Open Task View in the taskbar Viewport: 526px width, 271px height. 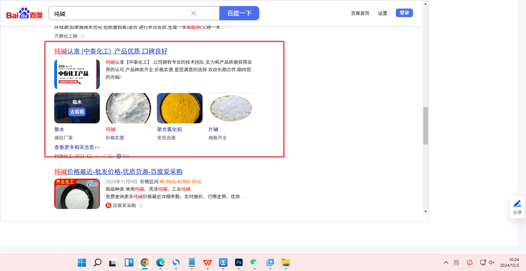(x=113, y=263)
